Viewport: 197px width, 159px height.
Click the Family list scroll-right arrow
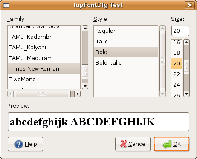[78, 94]
